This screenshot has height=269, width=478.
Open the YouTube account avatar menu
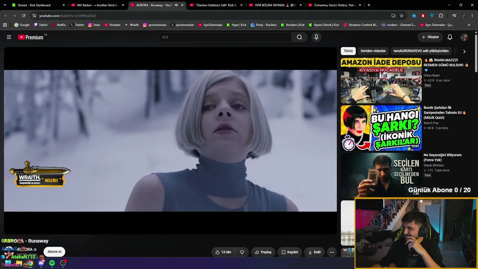click(x=464, y=37)
